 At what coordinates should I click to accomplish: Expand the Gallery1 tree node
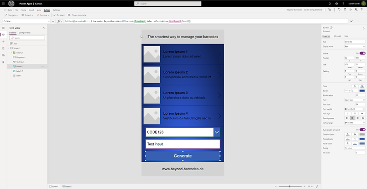click(11, 53)
